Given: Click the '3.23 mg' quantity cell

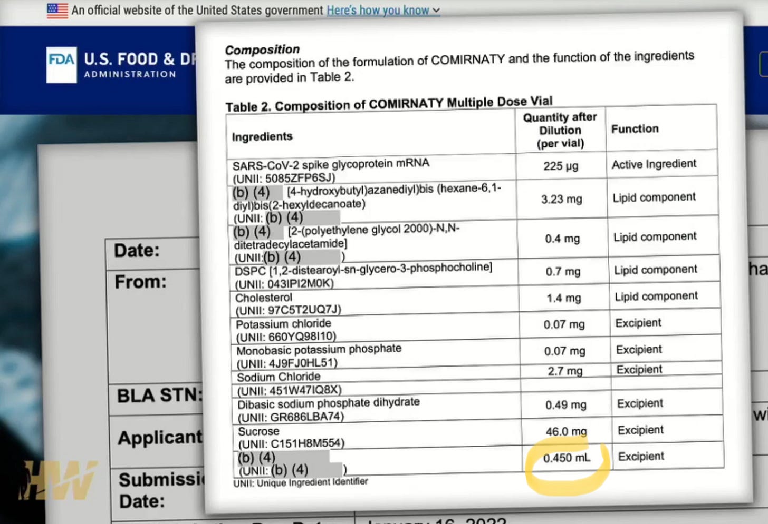Looking at the screenshot, I should click(562, 199).
